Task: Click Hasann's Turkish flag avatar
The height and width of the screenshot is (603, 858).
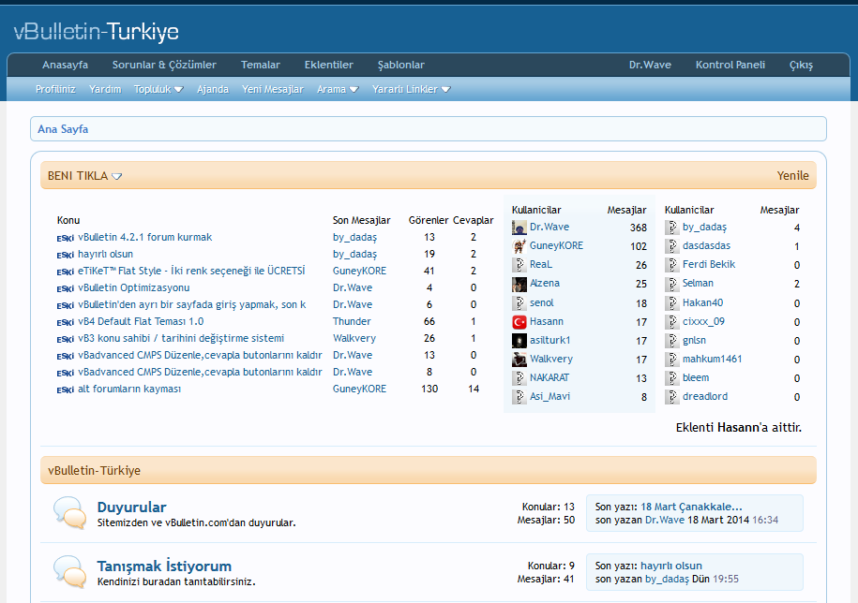Action: [x=519, y=322]
